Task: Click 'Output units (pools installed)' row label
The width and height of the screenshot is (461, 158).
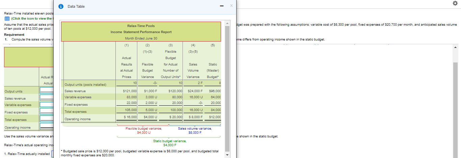Action: pyautogui.click(x=85, y=84)
